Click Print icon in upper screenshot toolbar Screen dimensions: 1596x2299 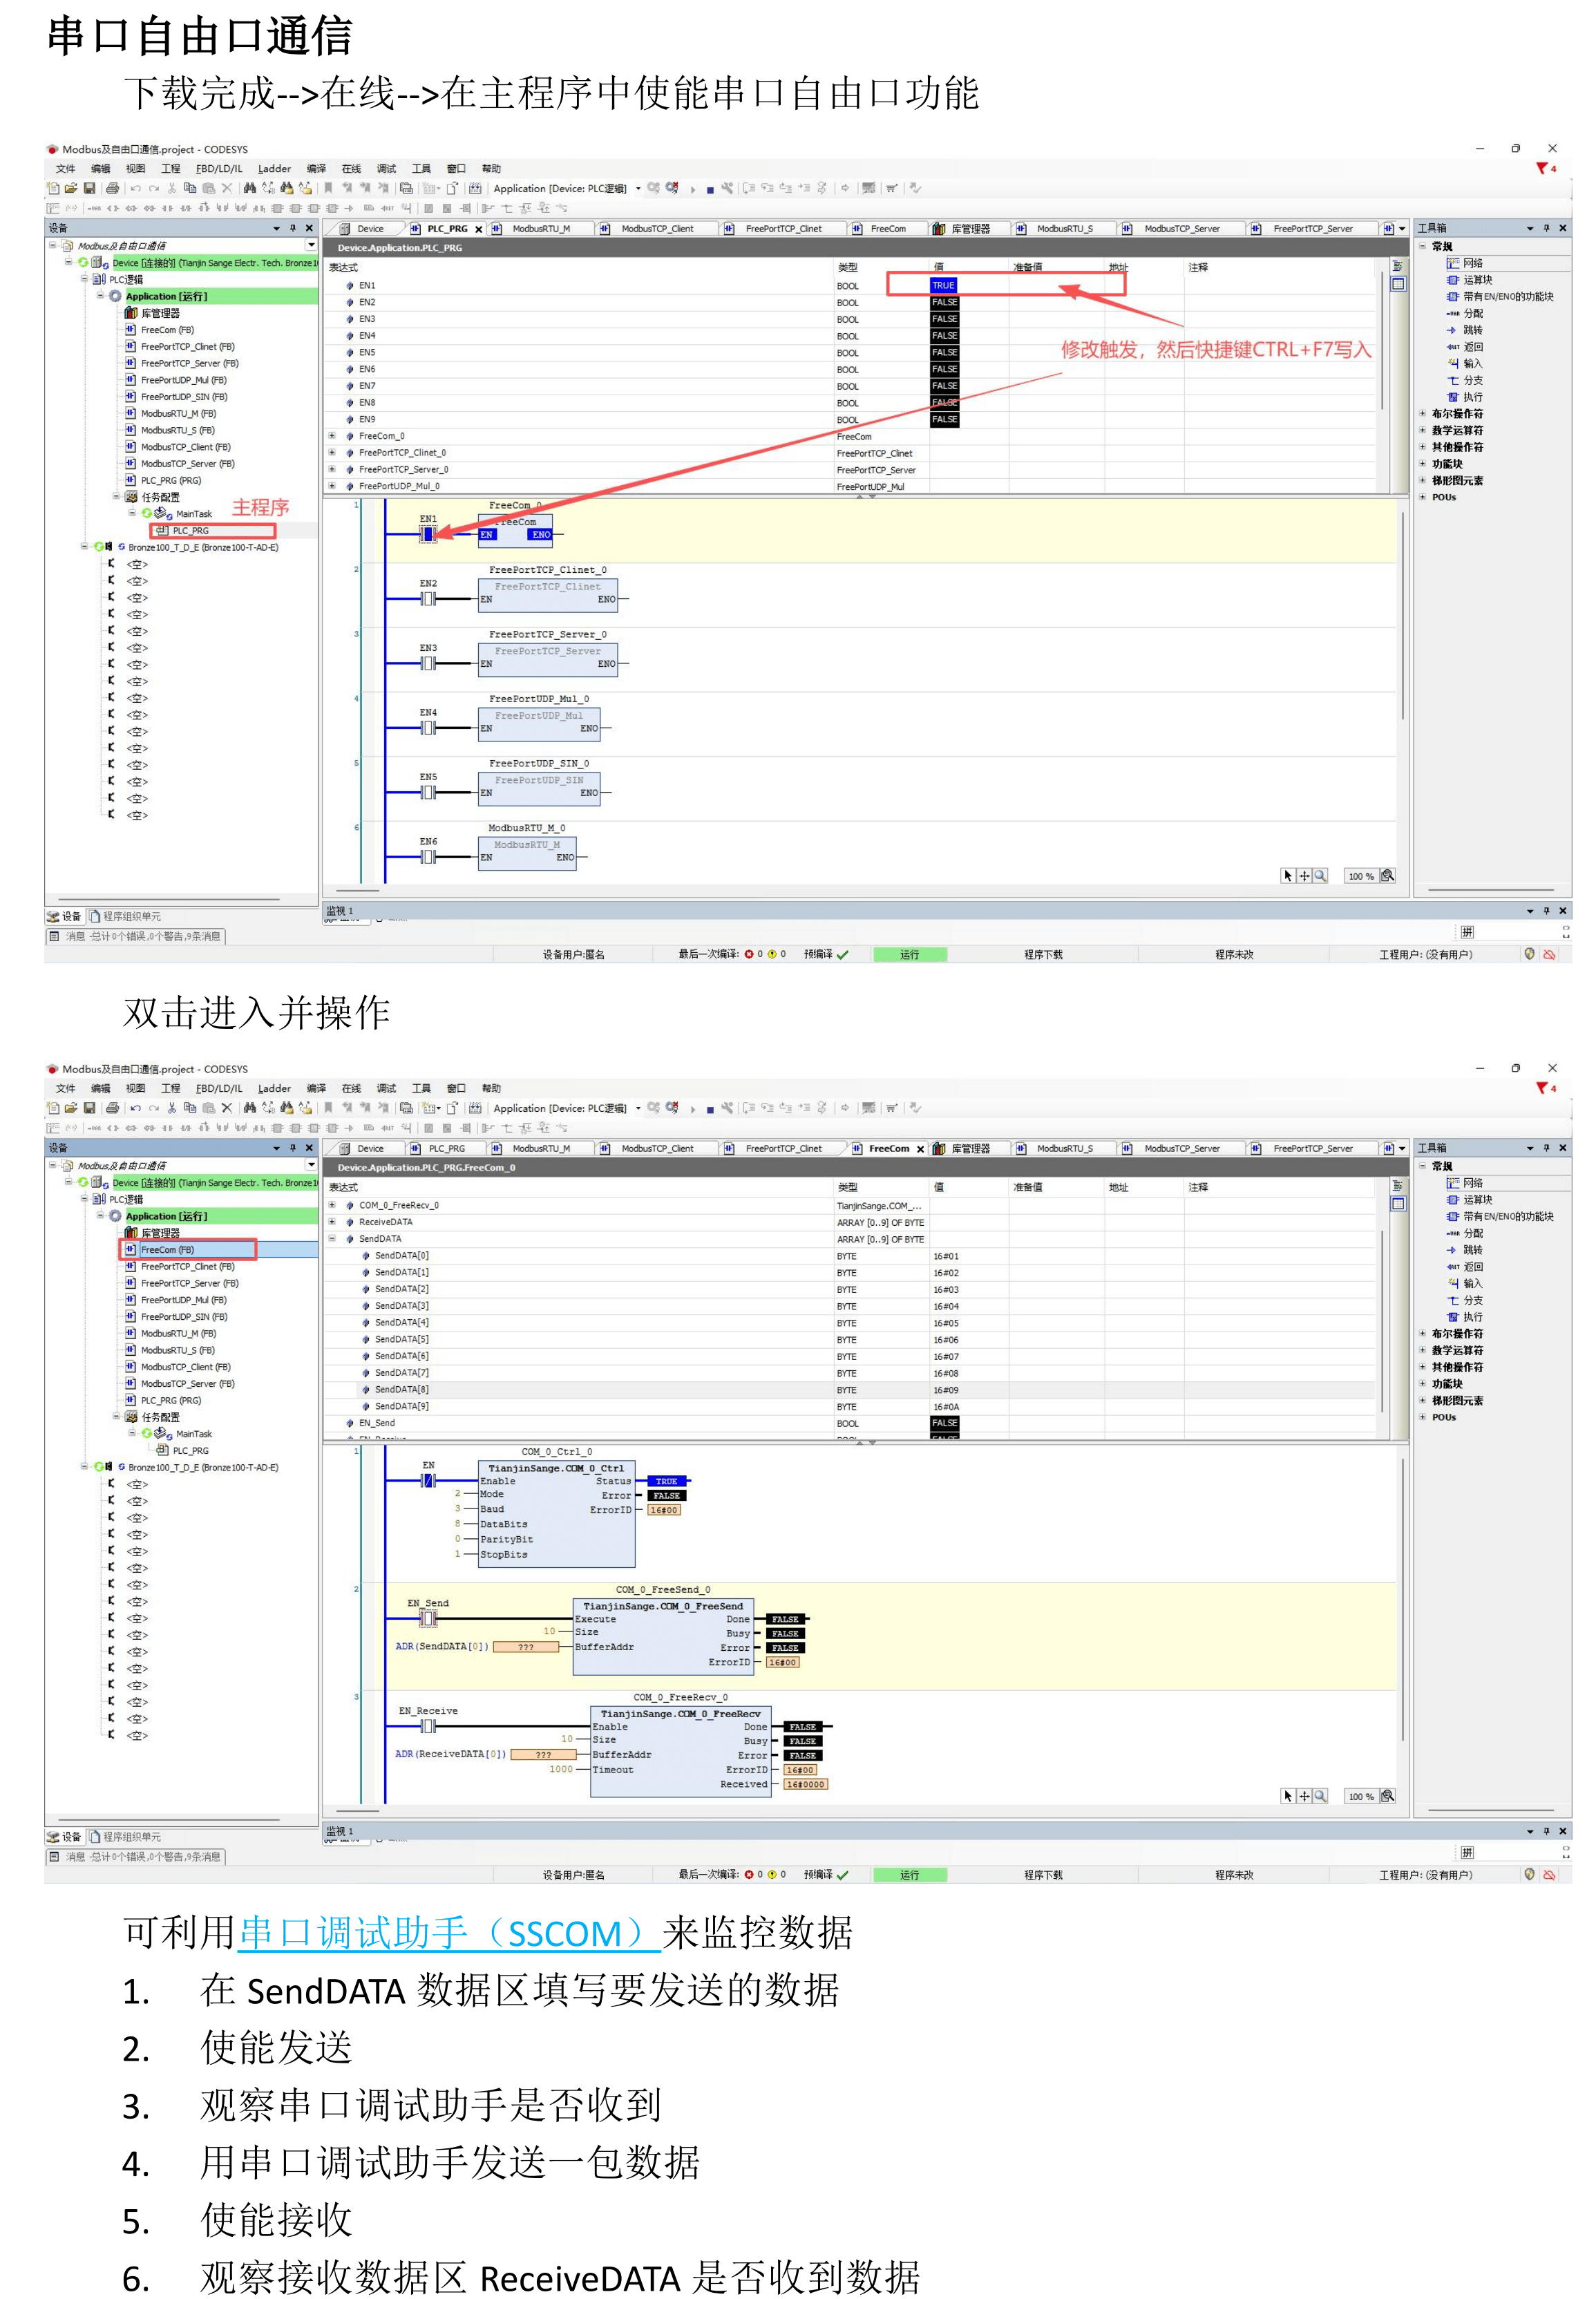(112, 188)
